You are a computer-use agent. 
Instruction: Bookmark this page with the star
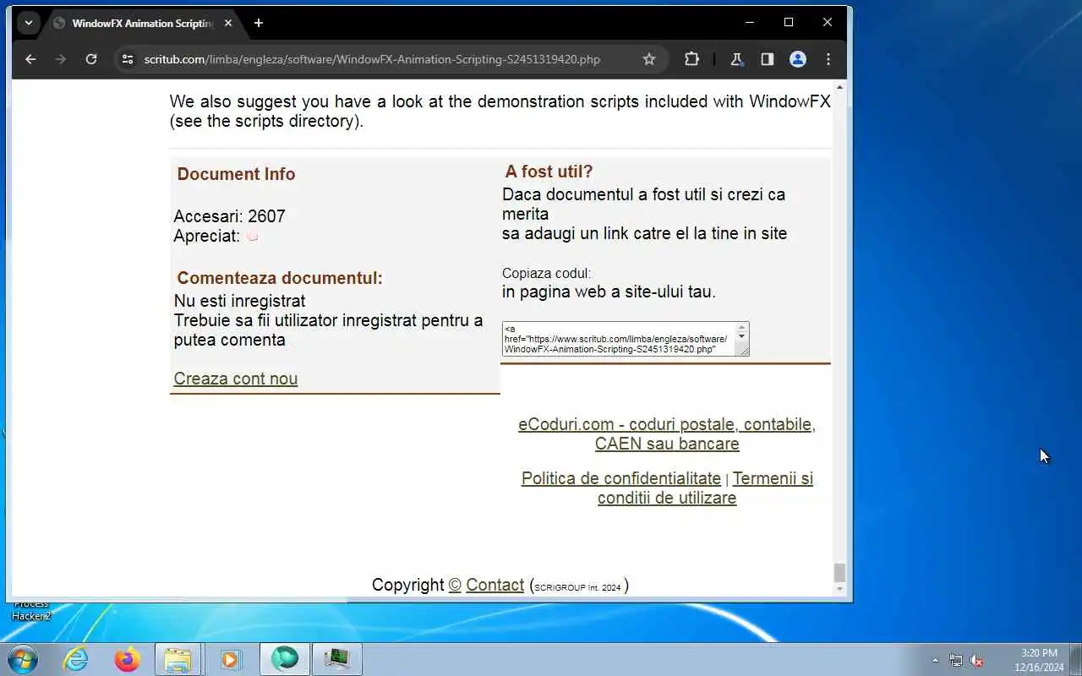point(649,59)
